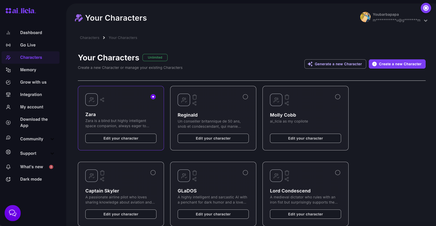
Task: Click the ai_licia logo
Action: 21,11
